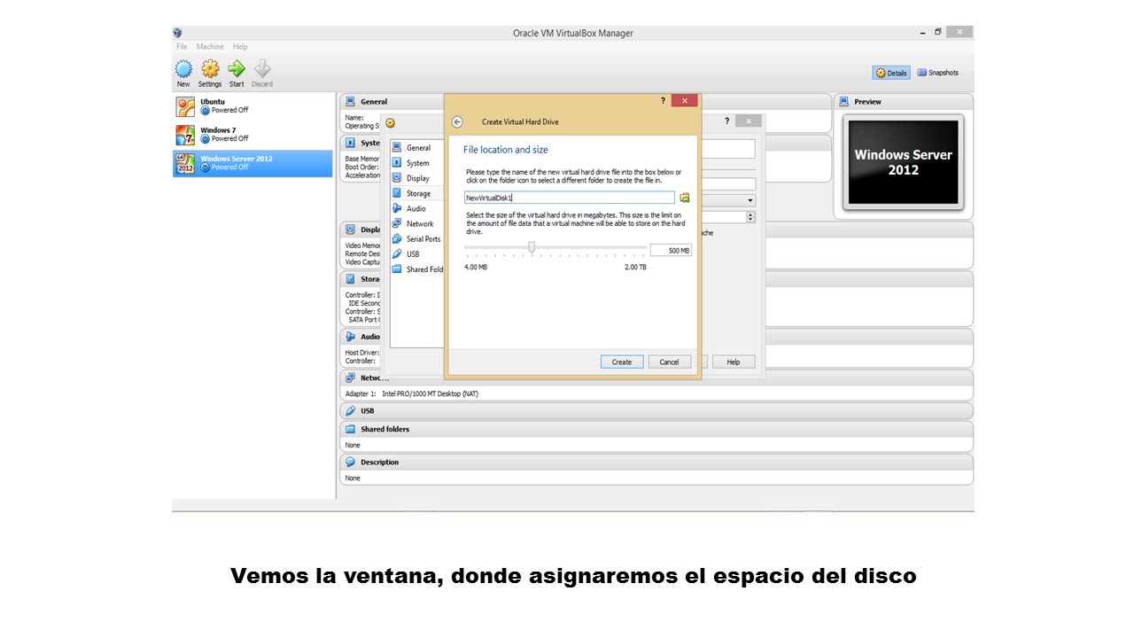This screenshot has width=1134, height=638.
Task: Click the Windows 7 VM icon
Action: pos(185,136)
